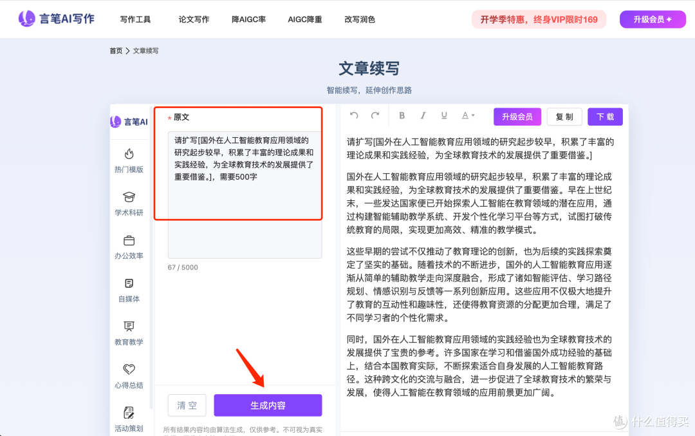
Task: Click the 生成内容 button
Action: (268, 405)
